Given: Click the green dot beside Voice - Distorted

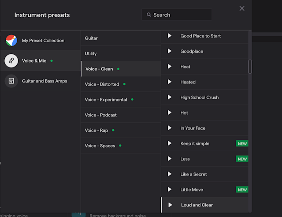Looking at the screenshot, I should pyautogui.click(x=124, y=84).
